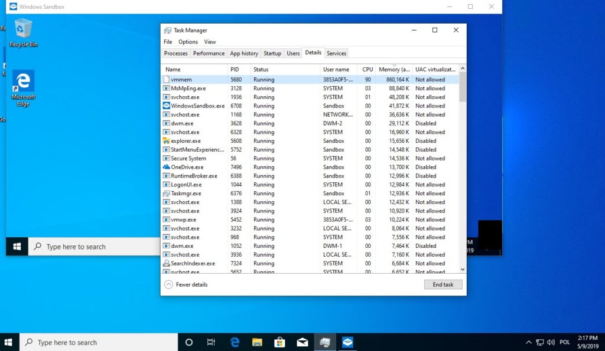605x351 pixels.
Task: Select the Secure System row
Action: click(x=310, y=158)
